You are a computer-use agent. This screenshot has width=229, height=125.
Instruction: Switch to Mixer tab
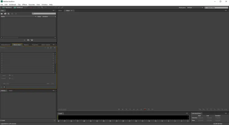pos(60,11)
